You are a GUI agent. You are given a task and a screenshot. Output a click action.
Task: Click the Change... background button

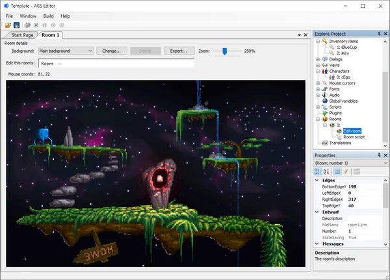(112, 51)
